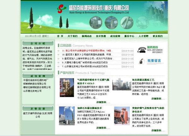This screenshot has height=136, width=189.
Task: Click the red incinerator equipment thumbnail
Action: click(x=122, y=116)
